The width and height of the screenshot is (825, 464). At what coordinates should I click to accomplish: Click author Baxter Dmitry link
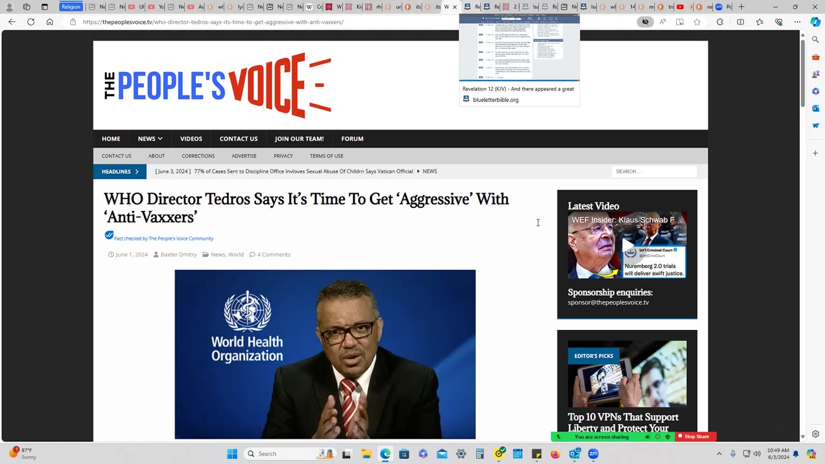point(179,255)
